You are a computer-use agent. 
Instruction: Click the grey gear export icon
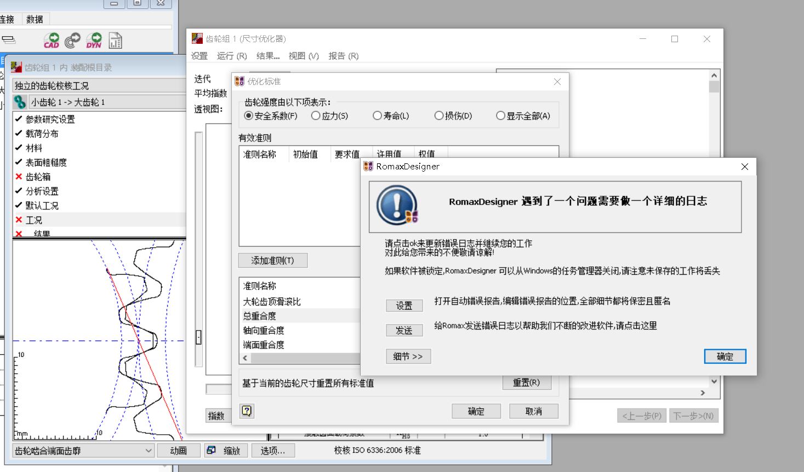click(72, 40)
